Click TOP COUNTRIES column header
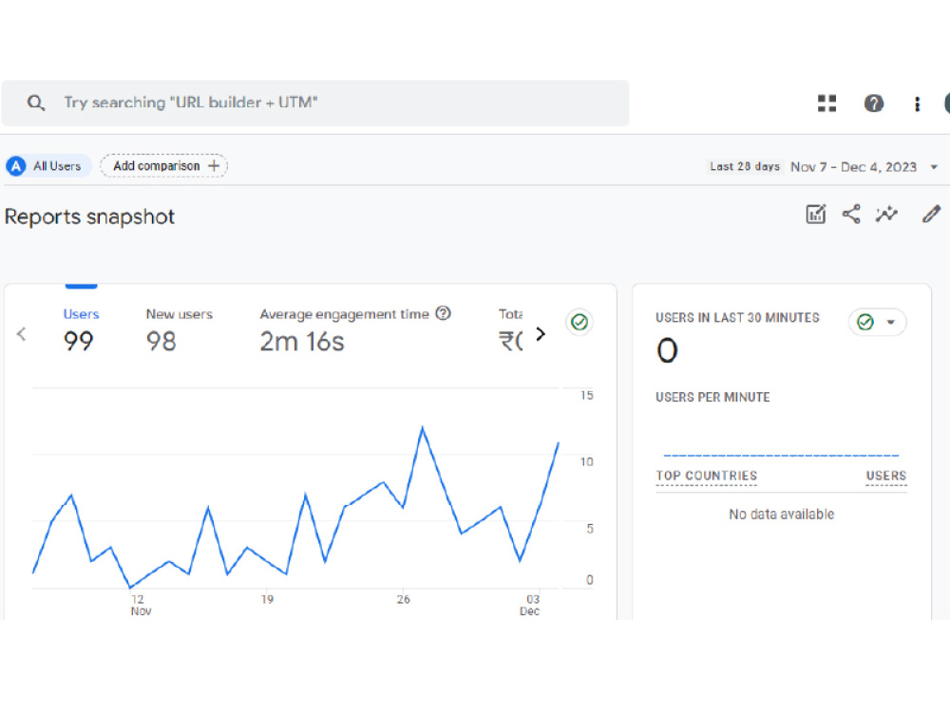Viewport: 950px width, 712px height. pyautogui.click(x=707, y=476)
